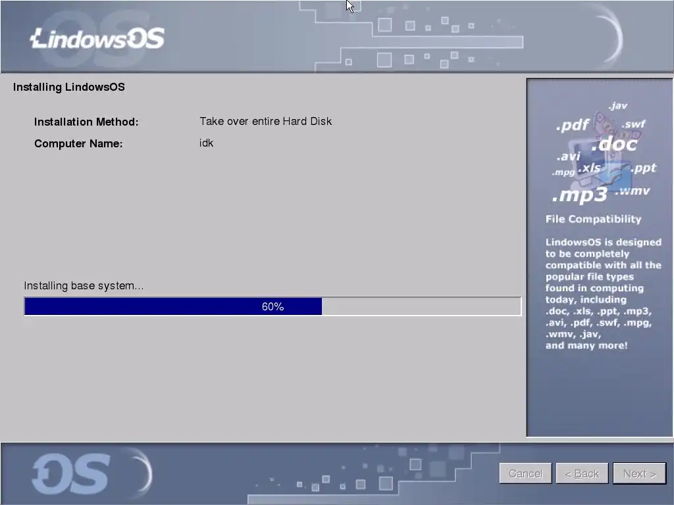Viewport: 674px width, 505px height.
Task: Click the LindowsOS logo in header
Action: click(x=97, y=39)
